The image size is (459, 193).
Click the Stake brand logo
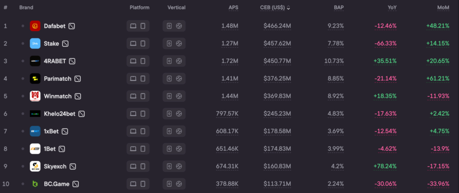(x=35, y=43)
